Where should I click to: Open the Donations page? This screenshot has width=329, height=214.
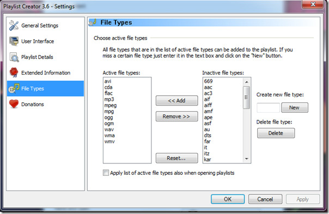click(45, 104)
